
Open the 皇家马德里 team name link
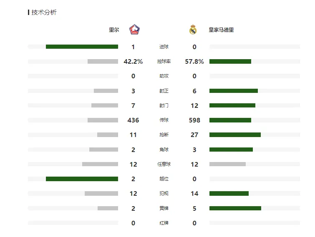point(221,30)
